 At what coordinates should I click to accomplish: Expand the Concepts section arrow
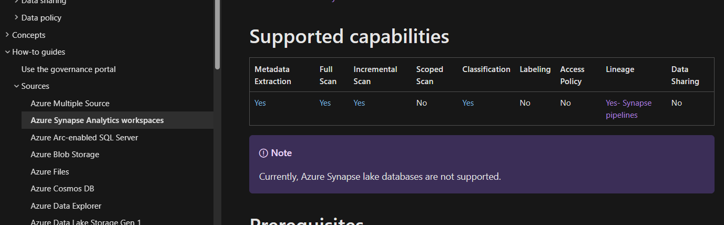(x=7, y=35)
